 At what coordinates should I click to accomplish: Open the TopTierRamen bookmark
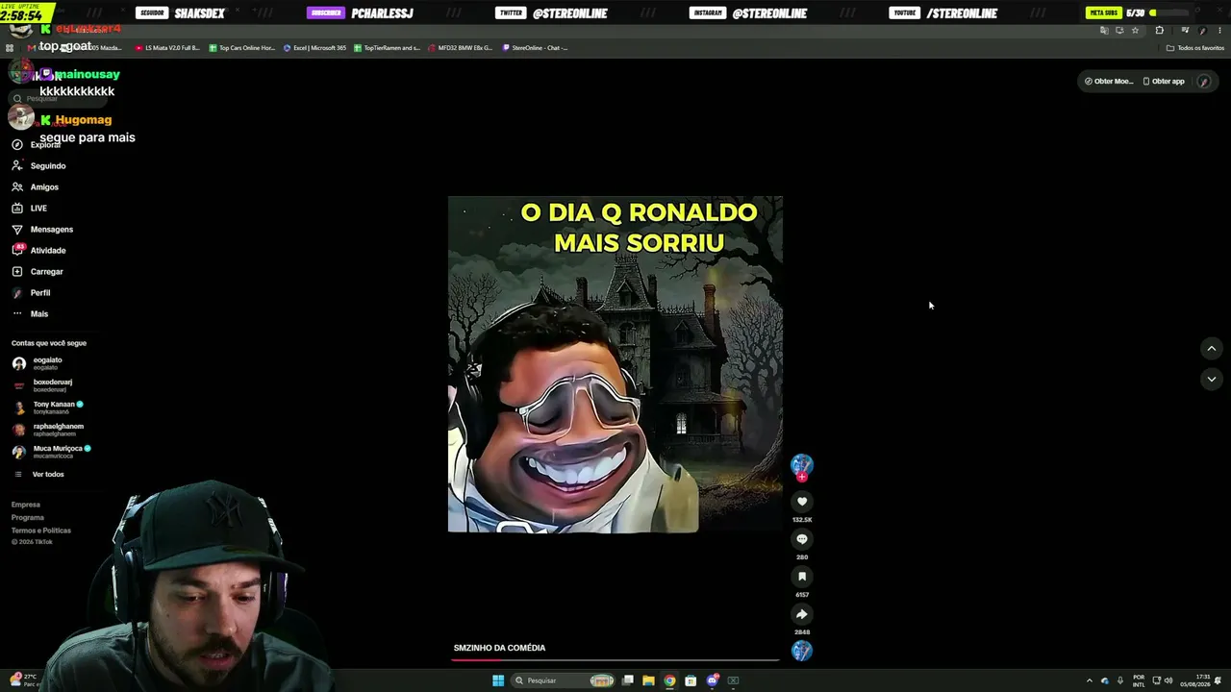388,48
